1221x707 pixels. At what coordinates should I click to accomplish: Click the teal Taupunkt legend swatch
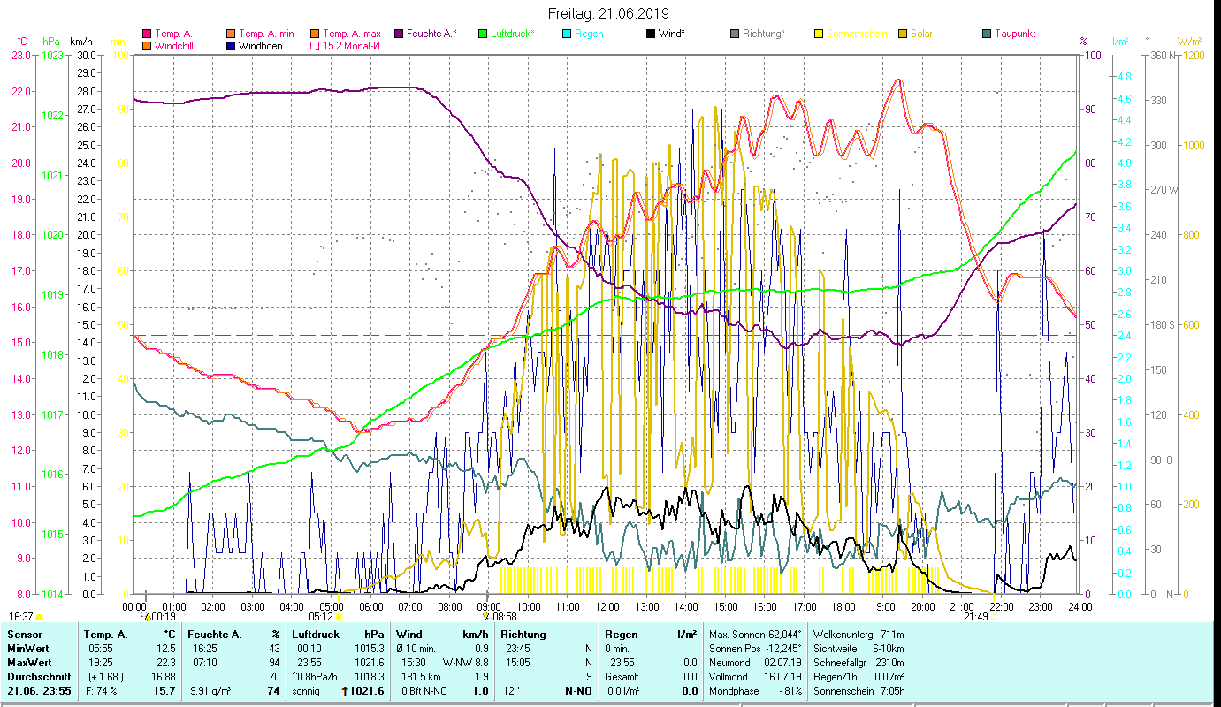tap(988, 34)
